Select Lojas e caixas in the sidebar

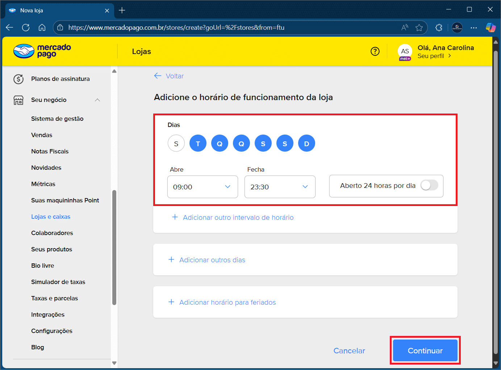pyautogui.click(x=51, y=217)
